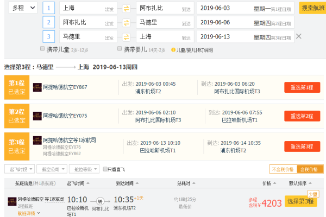The height and width of the screenshot is (217, 326).
Task: Edit segment 3 date 2019-06-13
Action: (x=246, y=36)
